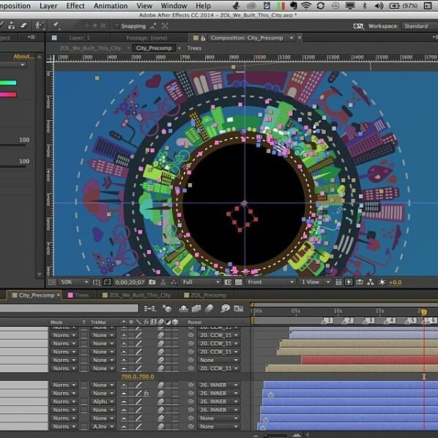The image size is (438, 438).
Task: Open the Window menu
Action: (x=174, y=6)
